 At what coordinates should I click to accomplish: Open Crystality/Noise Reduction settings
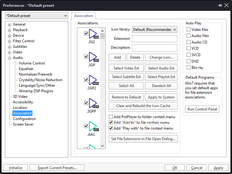click(x=40, y=80)
